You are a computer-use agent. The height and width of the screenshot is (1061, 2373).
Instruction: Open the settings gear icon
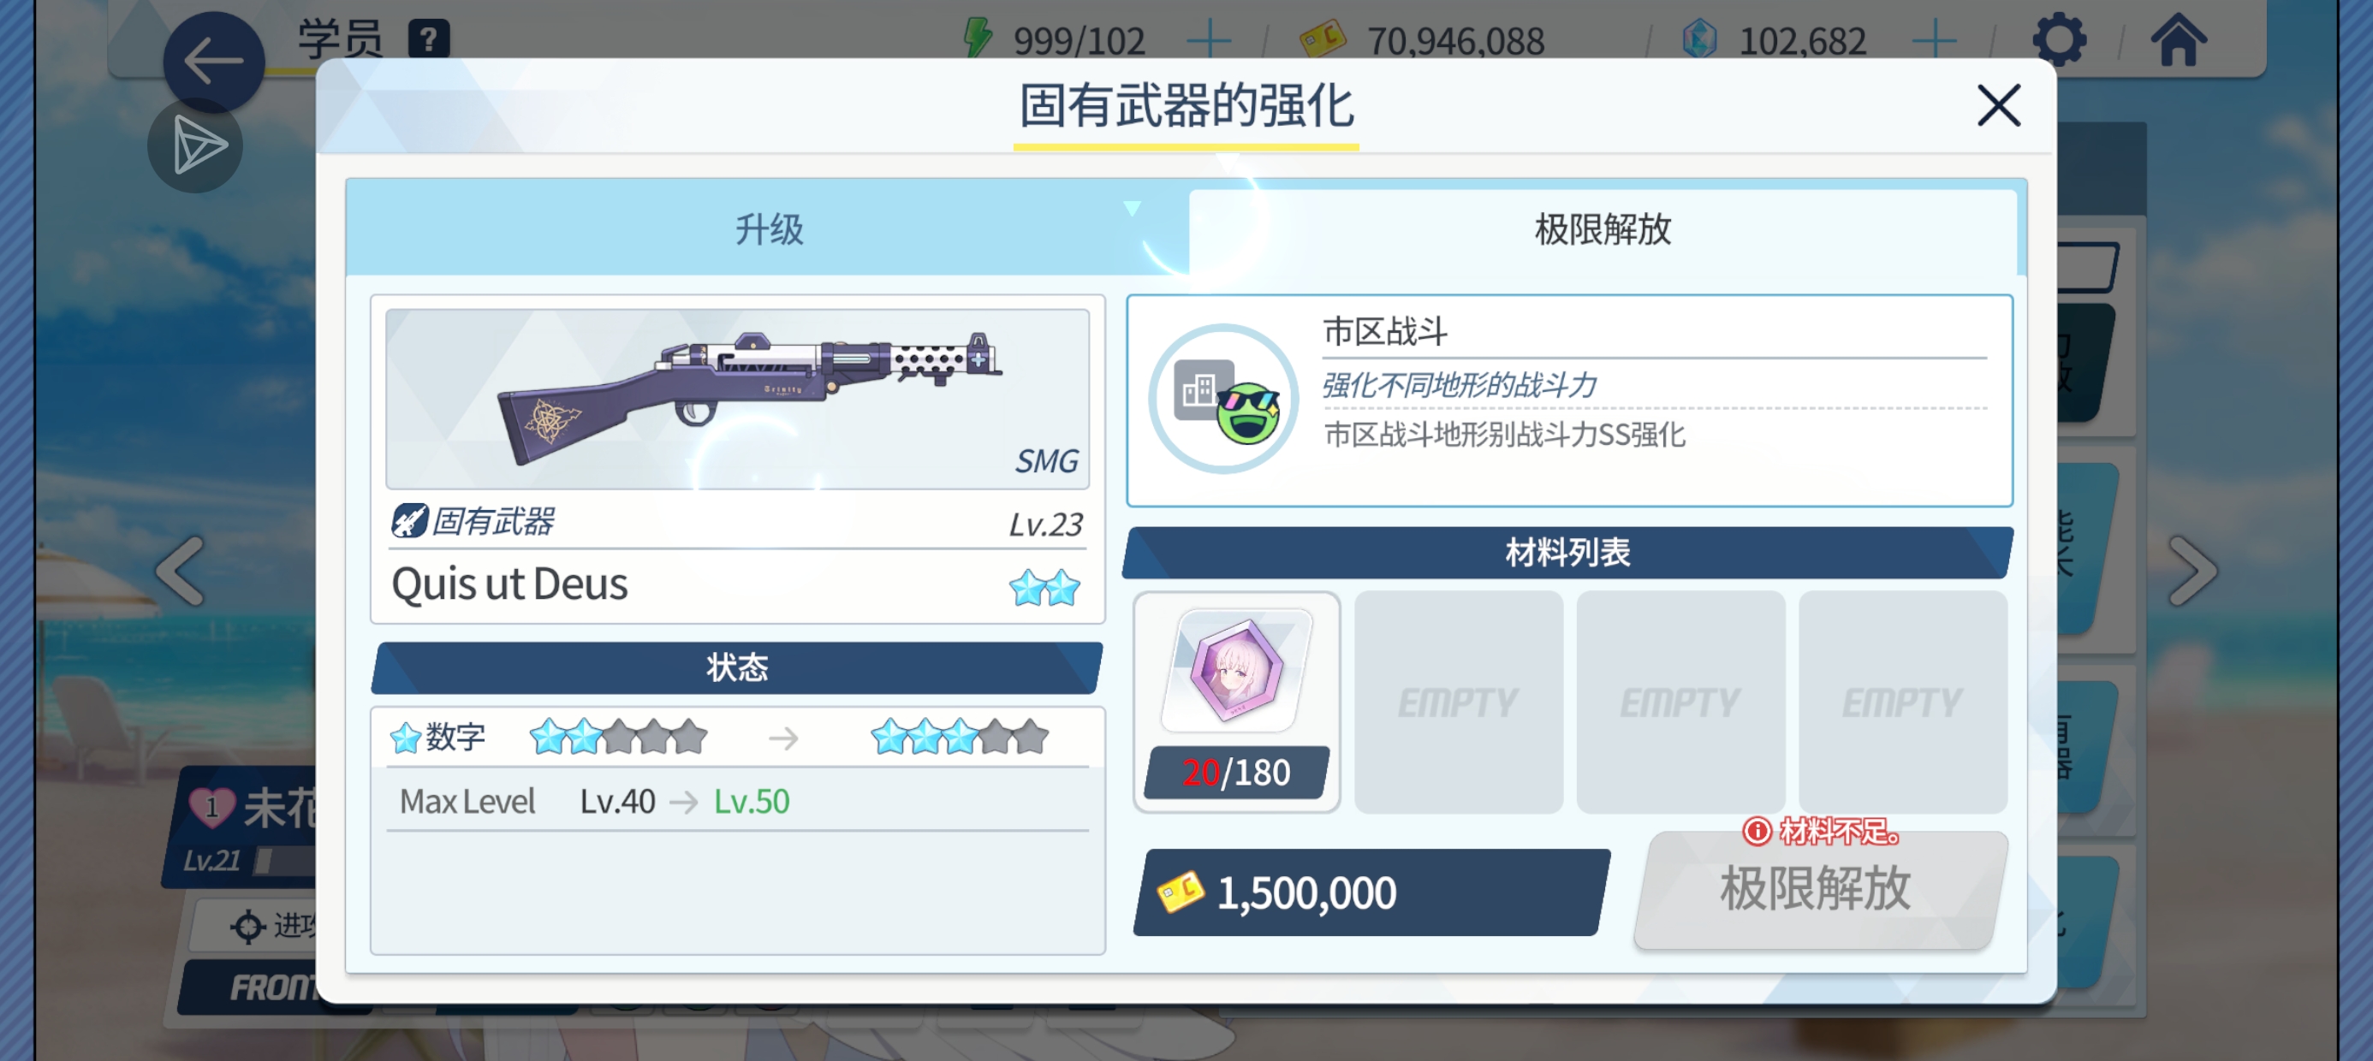(x=2059, y=39)
